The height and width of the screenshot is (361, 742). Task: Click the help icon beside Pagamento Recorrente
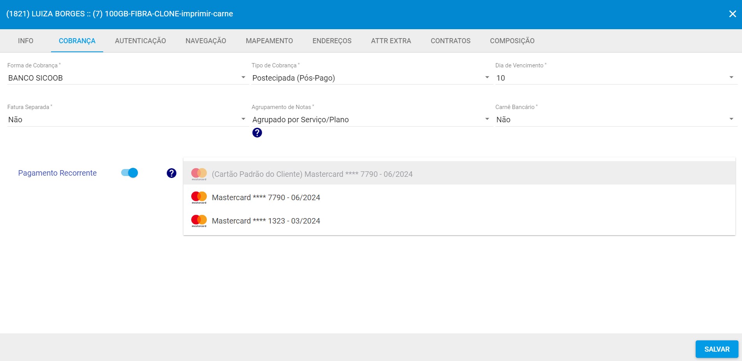tap(171, 173)
